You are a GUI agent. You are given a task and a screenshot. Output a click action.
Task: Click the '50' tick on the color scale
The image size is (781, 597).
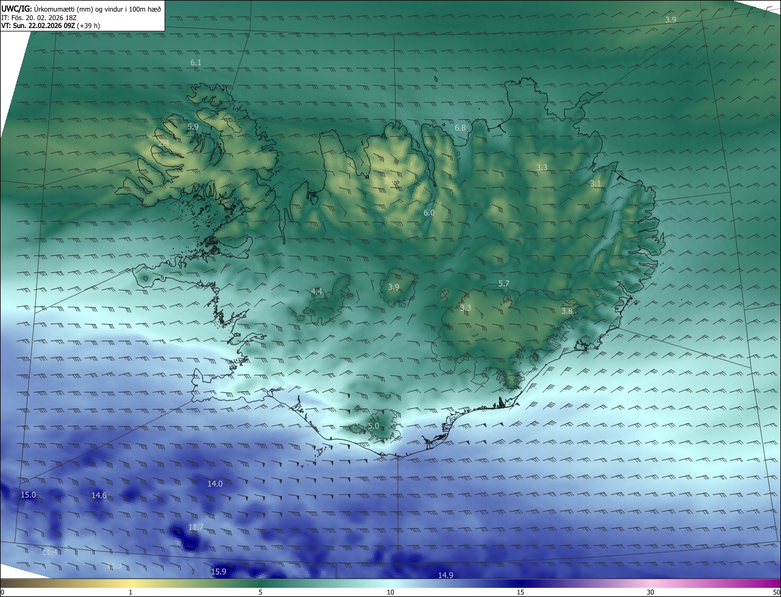coord(776,593)
